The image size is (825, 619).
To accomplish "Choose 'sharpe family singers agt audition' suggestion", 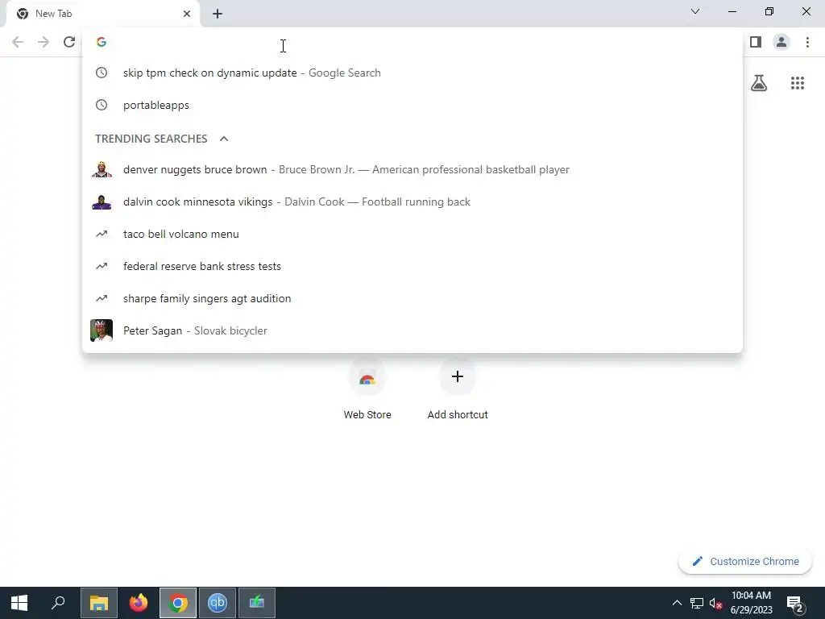I will 412,298.
